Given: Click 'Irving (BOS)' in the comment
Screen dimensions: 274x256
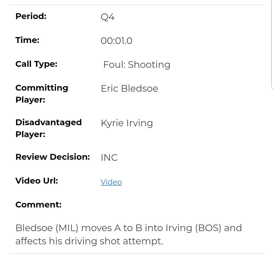Looking at the screenshot, I should point(193,228).
